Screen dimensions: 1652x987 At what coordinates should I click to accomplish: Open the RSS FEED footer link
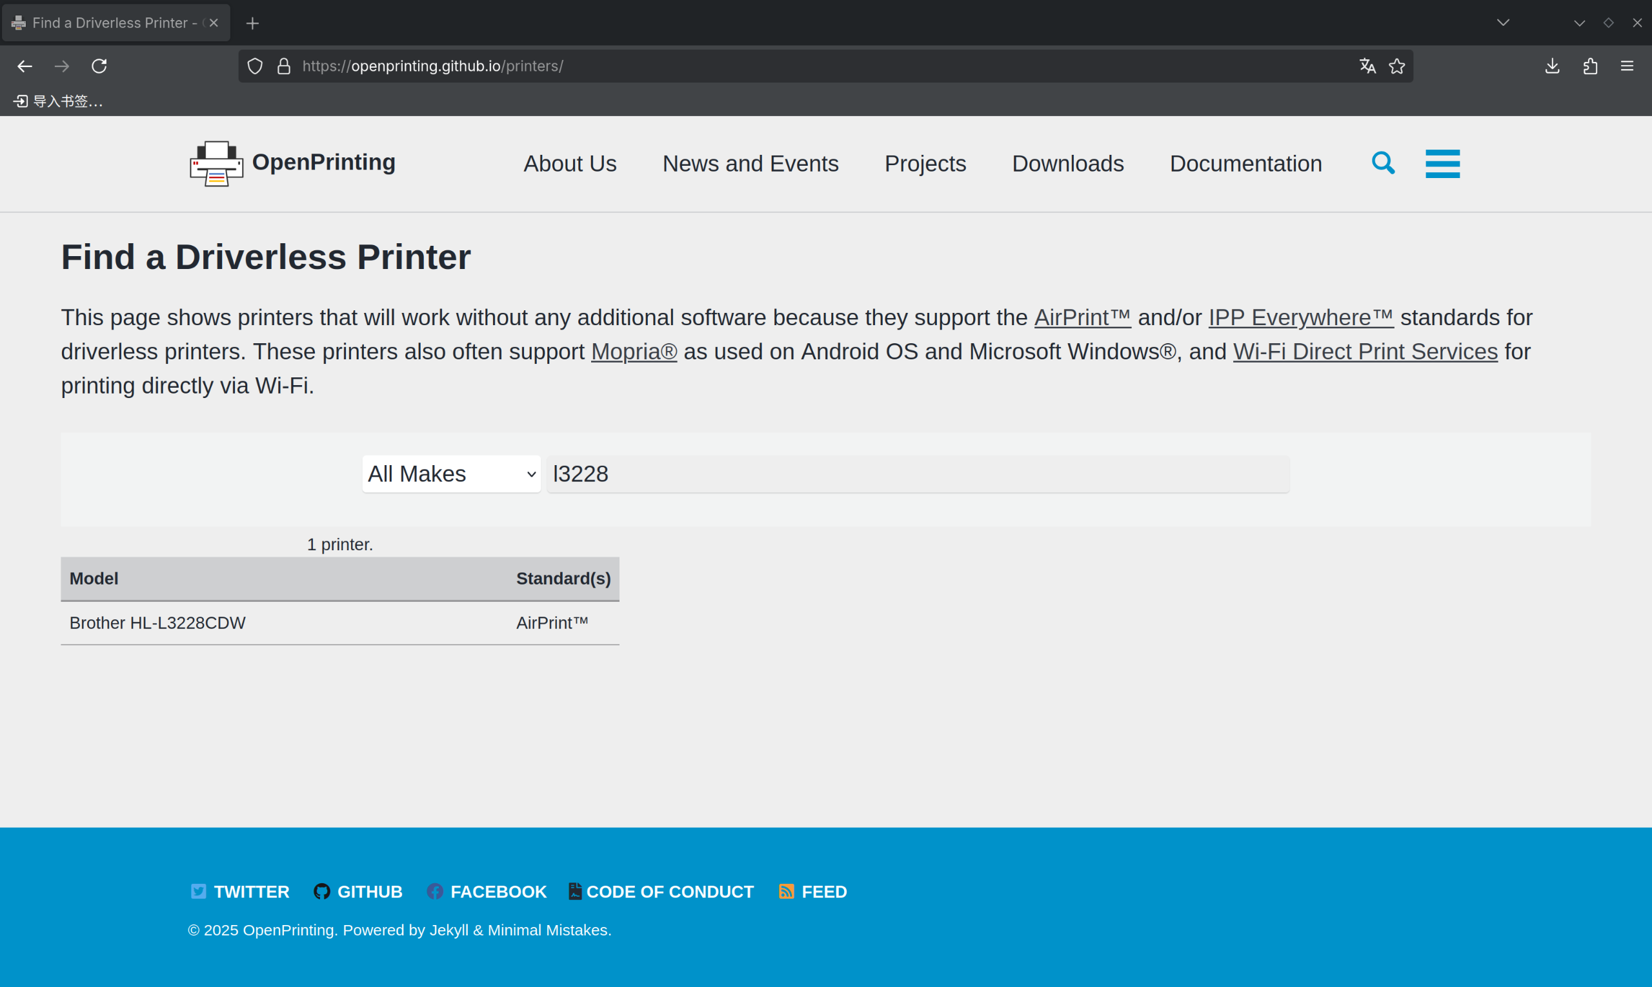click(812, 892)
